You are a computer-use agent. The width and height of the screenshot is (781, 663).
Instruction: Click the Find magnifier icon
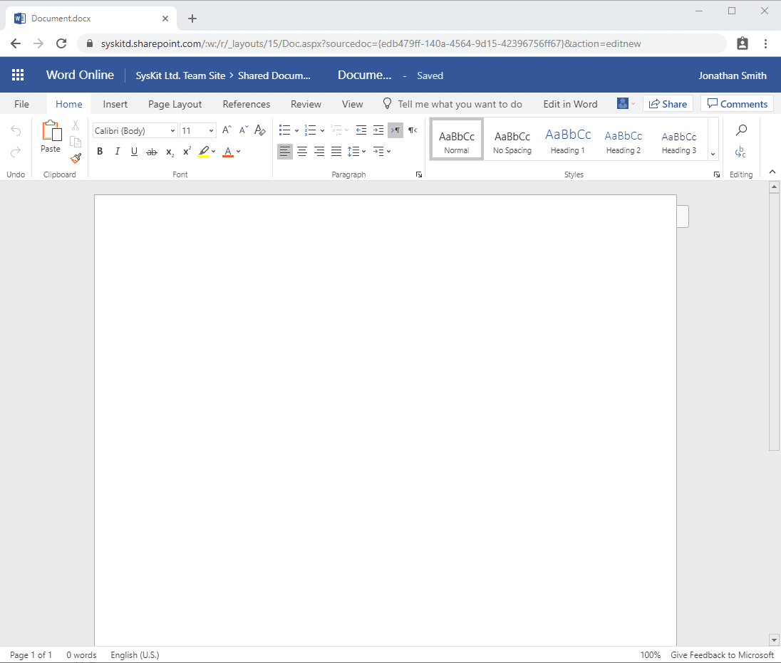tap(741, 130)
